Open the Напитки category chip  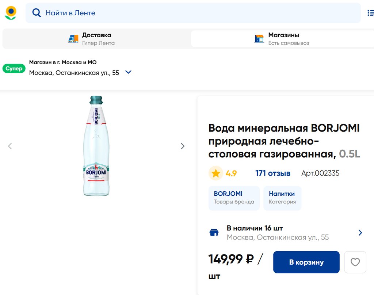pos(282,198)
